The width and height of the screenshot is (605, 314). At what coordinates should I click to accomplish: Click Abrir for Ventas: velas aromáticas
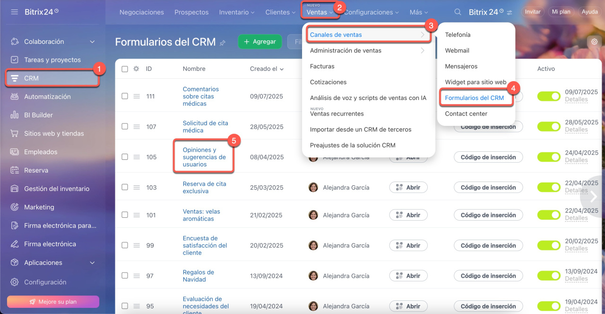tap(408, 215)
